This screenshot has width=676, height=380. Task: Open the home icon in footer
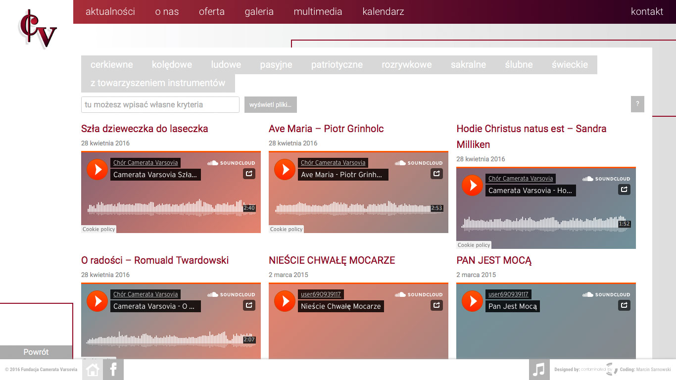click(93, 370)
